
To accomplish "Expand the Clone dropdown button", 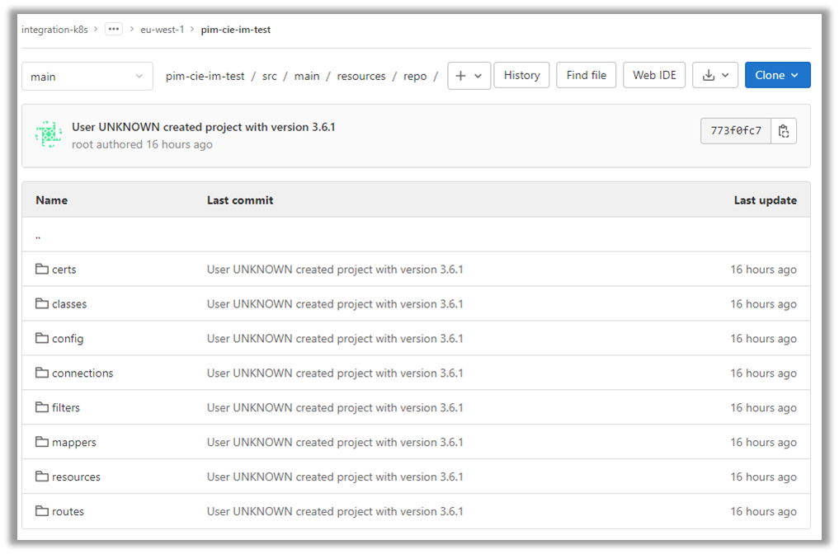I will click(x=777, y=75).
